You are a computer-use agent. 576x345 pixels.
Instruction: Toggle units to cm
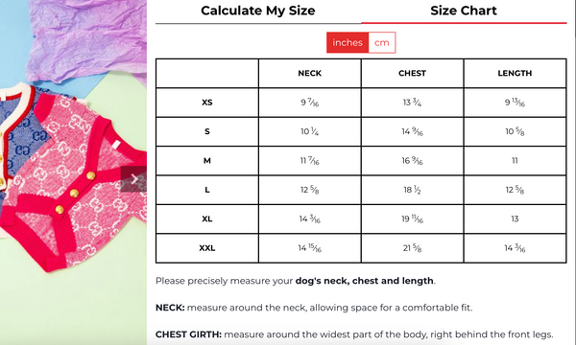pos(382,42)
